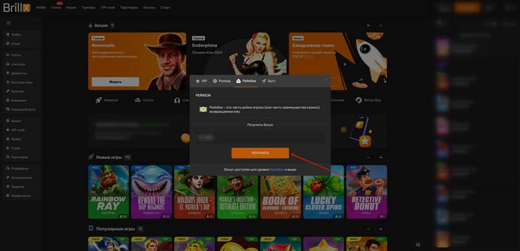Show previous Новые игры with left arrow
Image resolution: width=520 pixels, height=251 pixels.
369,158
